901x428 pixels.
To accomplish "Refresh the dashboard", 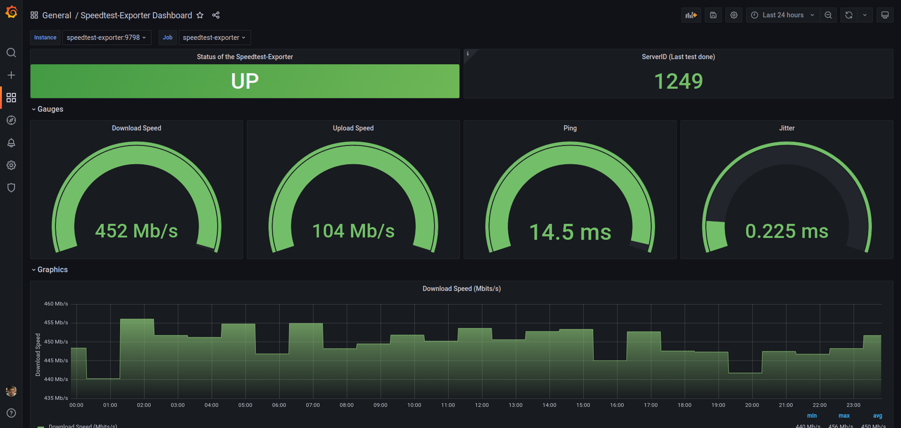I will coord(849,15).
